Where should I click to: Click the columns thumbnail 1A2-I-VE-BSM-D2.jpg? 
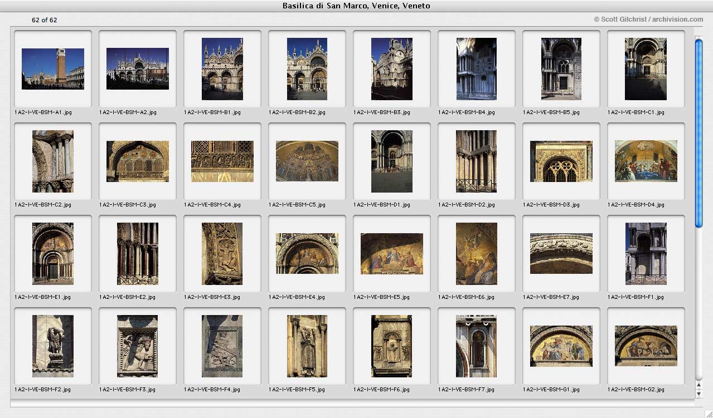[x=477, y=161]
